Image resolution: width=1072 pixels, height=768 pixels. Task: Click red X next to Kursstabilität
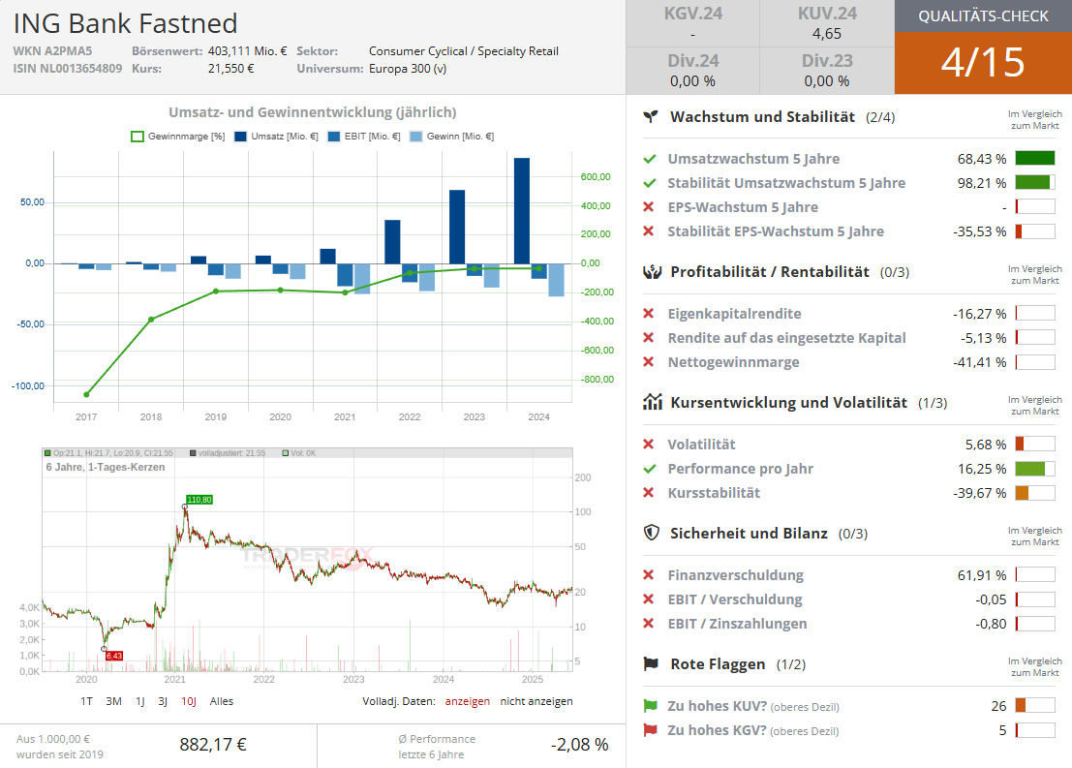[649, 492]
